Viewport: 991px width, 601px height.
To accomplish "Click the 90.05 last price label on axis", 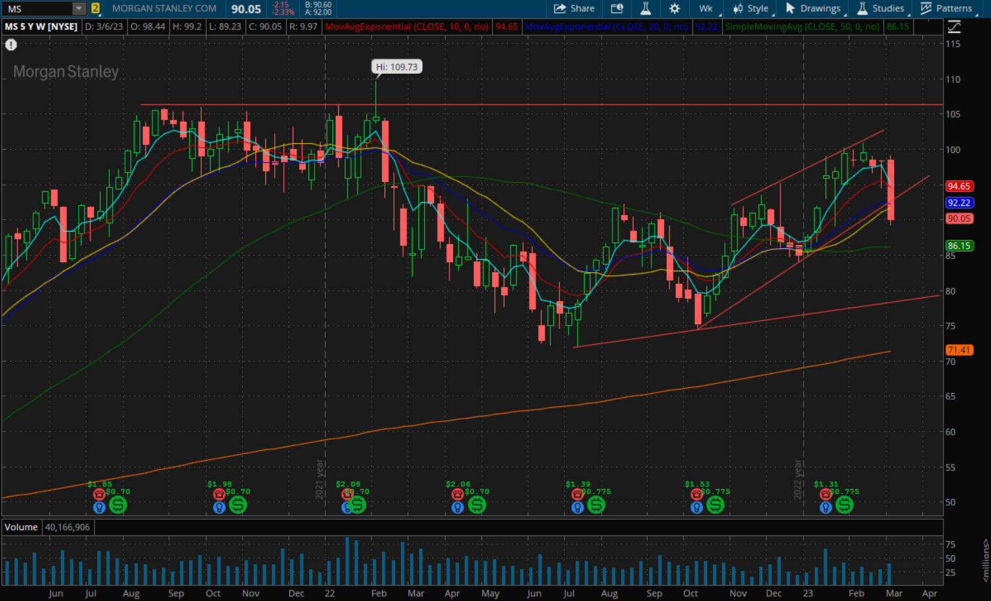I will pyautogui.click(x=959, y=218).
